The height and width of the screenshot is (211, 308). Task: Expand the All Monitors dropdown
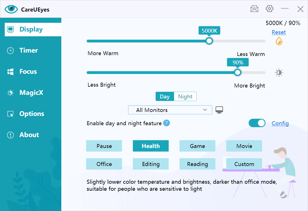tap(170, 110)
